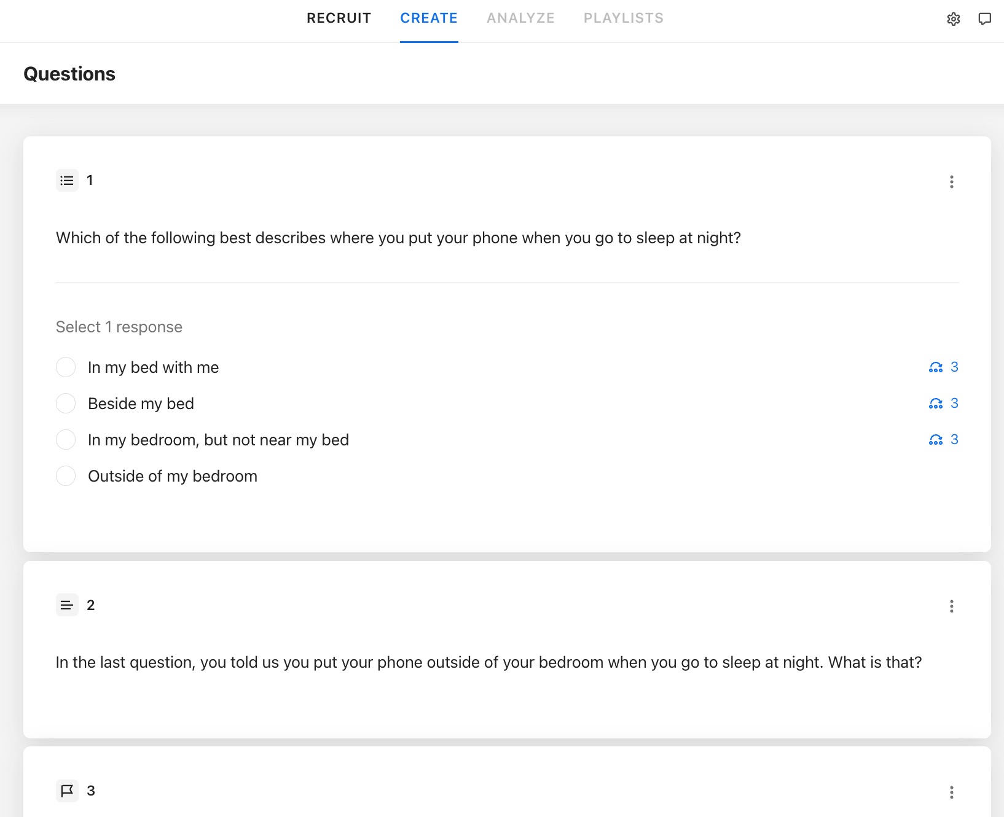Click skip target number 3 for 'In my bed with me'
Image resolution: width=1004 pixels, height=817 pixels.
click(954, 367)
